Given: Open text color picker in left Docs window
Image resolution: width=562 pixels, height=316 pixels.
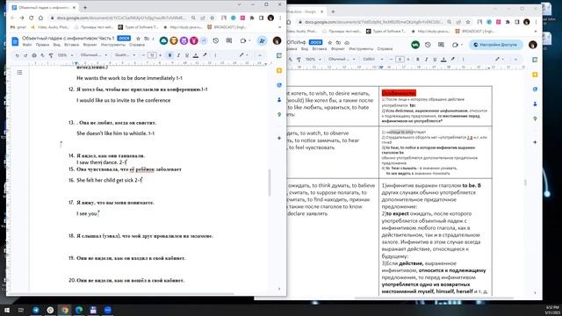Looking at the screenshot, I should (196, 55).
